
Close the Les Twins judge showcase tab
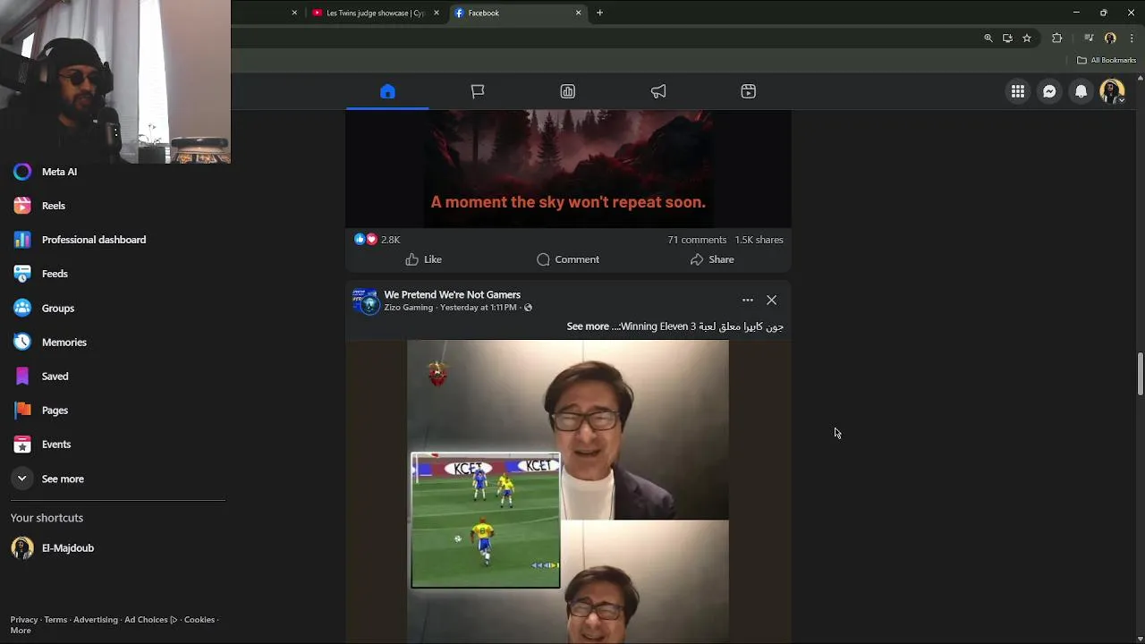(x=437, y=13)
